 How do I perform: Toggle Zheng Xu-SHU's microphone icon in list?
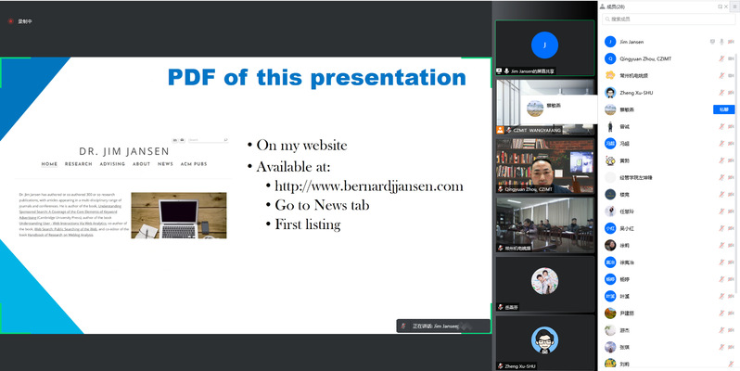[721, 93]
